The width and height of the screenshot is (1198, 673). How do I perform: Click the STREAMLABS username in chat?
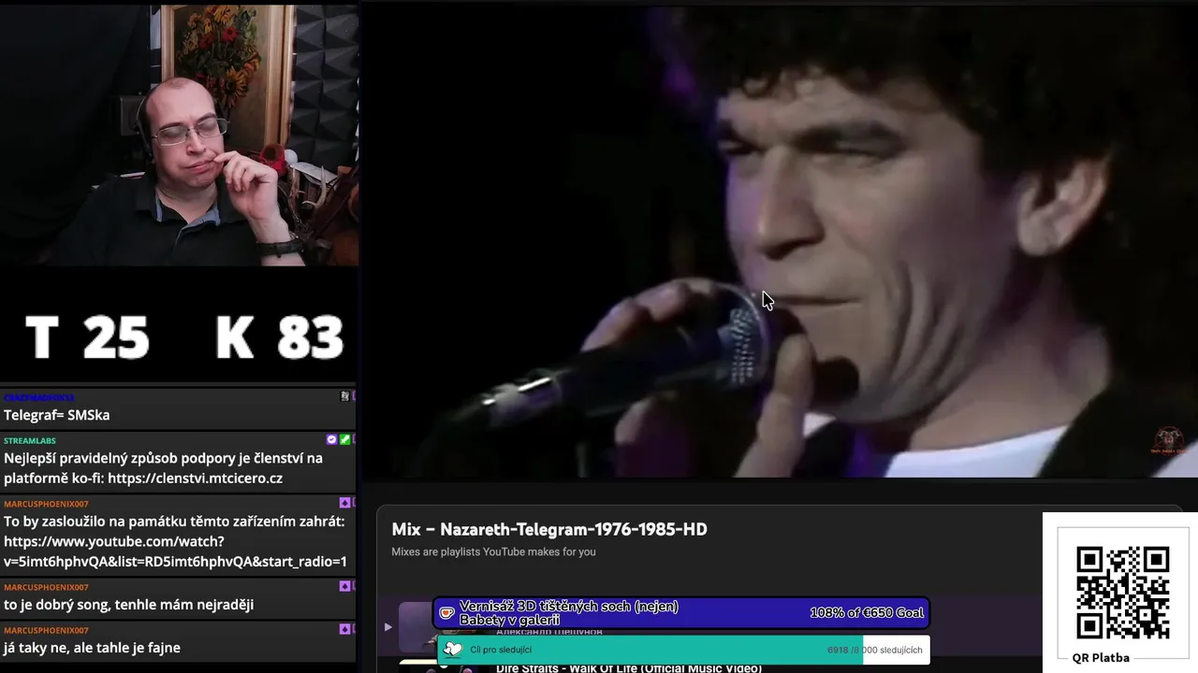point(30,440)
